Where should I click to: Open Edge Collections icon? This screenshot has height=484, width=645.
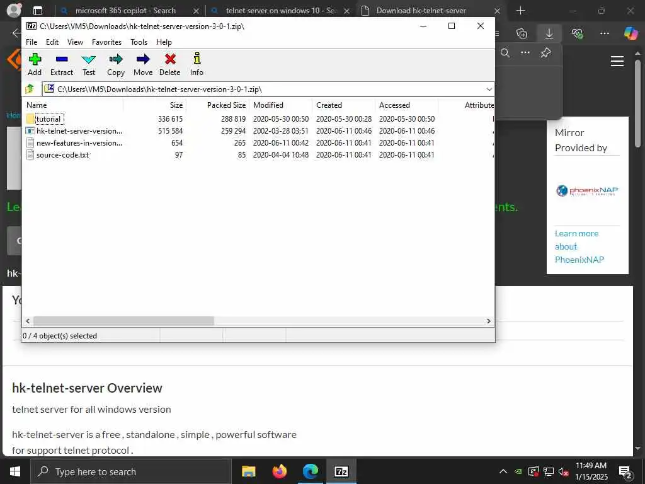[522, 33]
